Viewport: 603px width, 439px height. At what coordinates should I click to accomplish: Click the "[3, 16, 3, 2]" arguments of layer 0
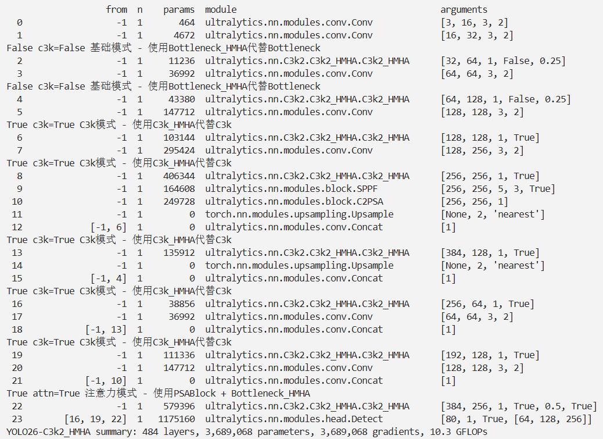pos(474,22)
